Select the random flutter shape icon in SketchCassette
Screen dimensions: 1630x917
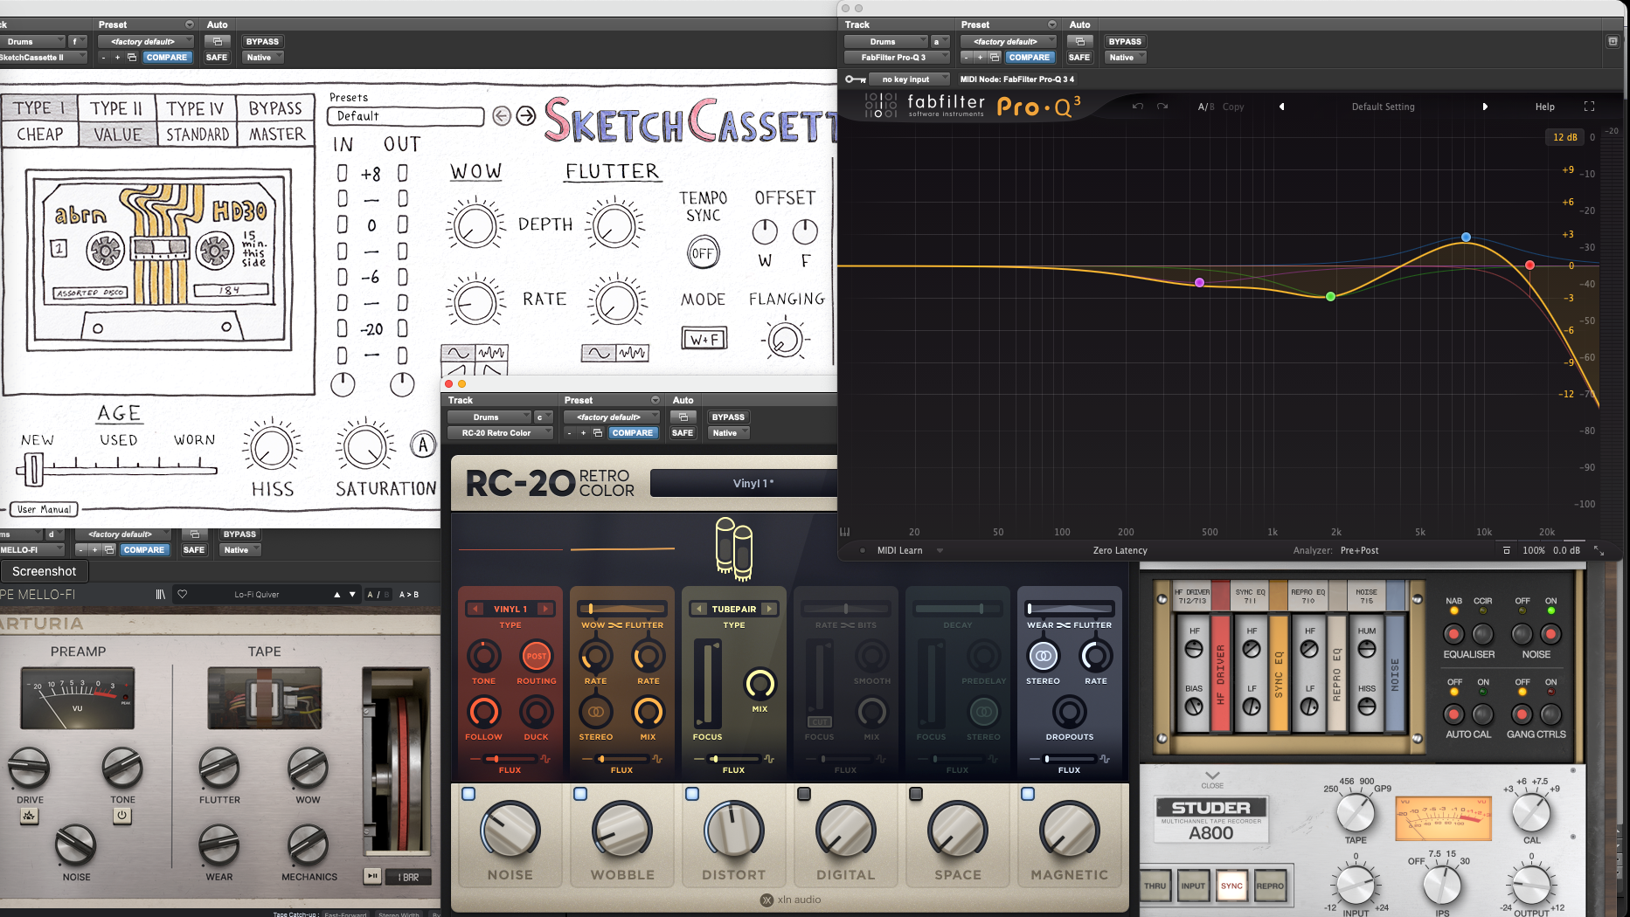633,353
